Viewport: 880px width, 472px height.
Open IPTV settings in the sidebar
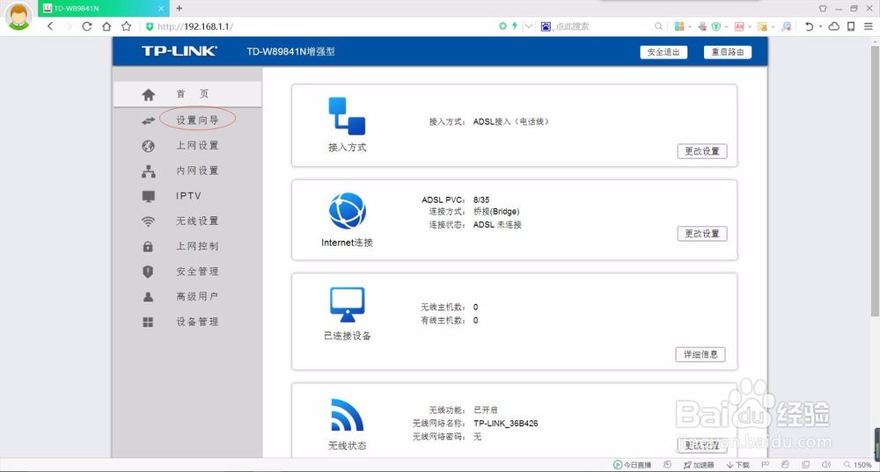pyautogui.click(x=188, y=196)
